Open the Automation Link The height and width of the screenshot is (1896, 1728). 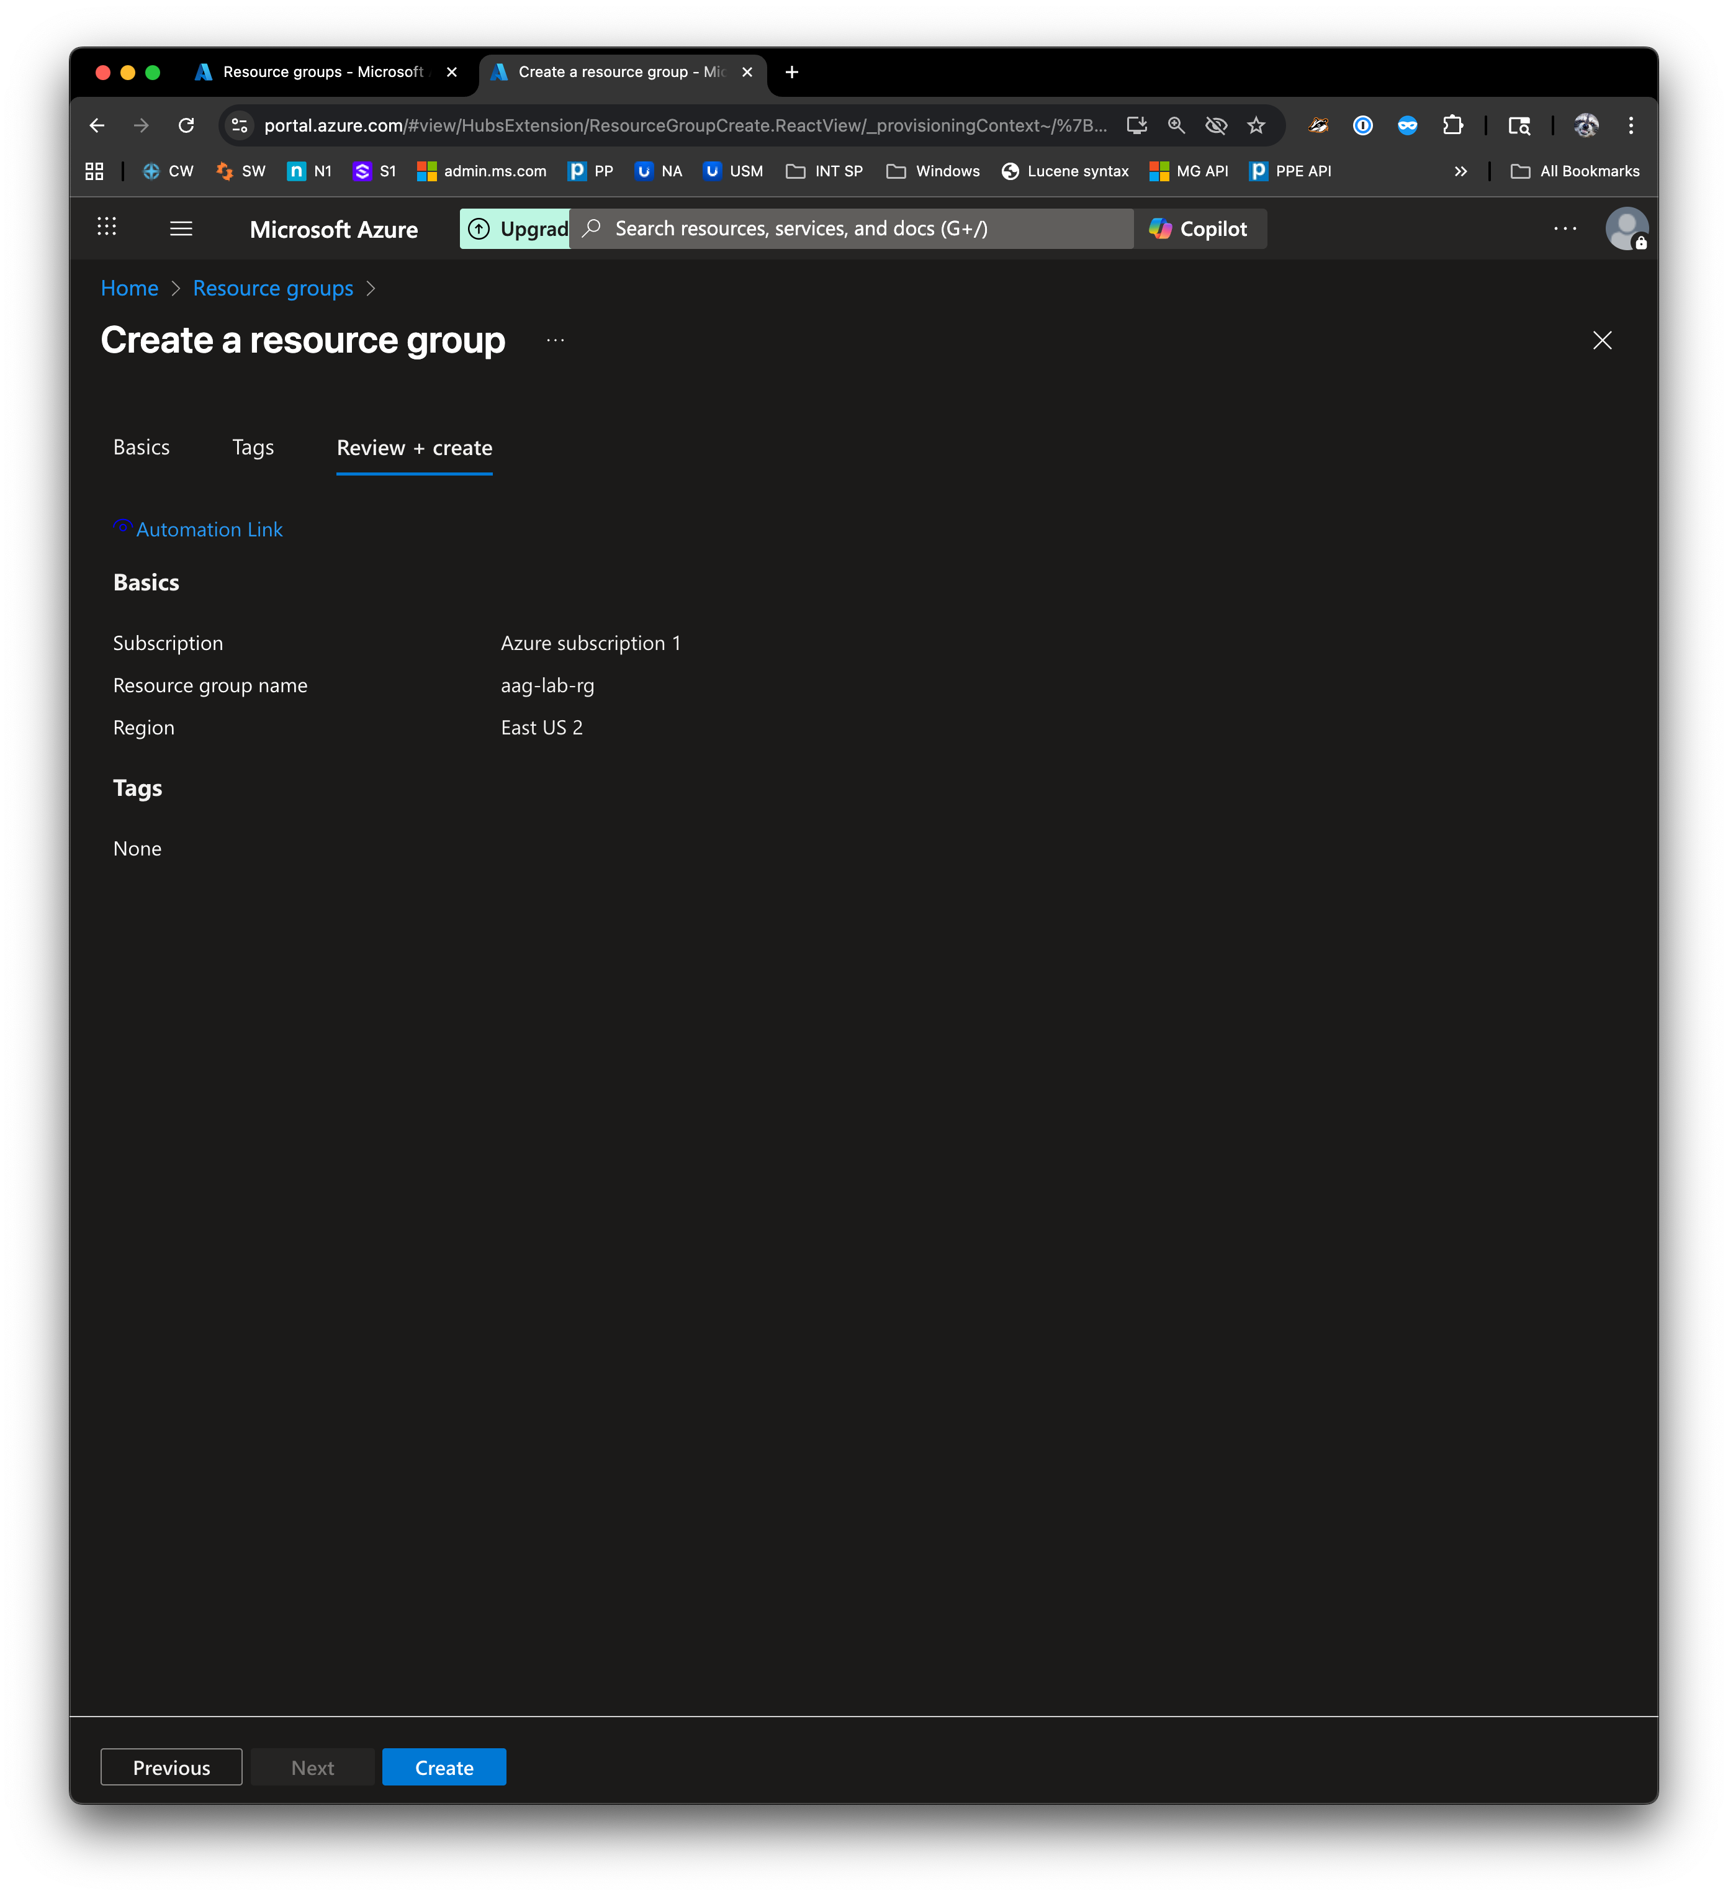point(209,530)
